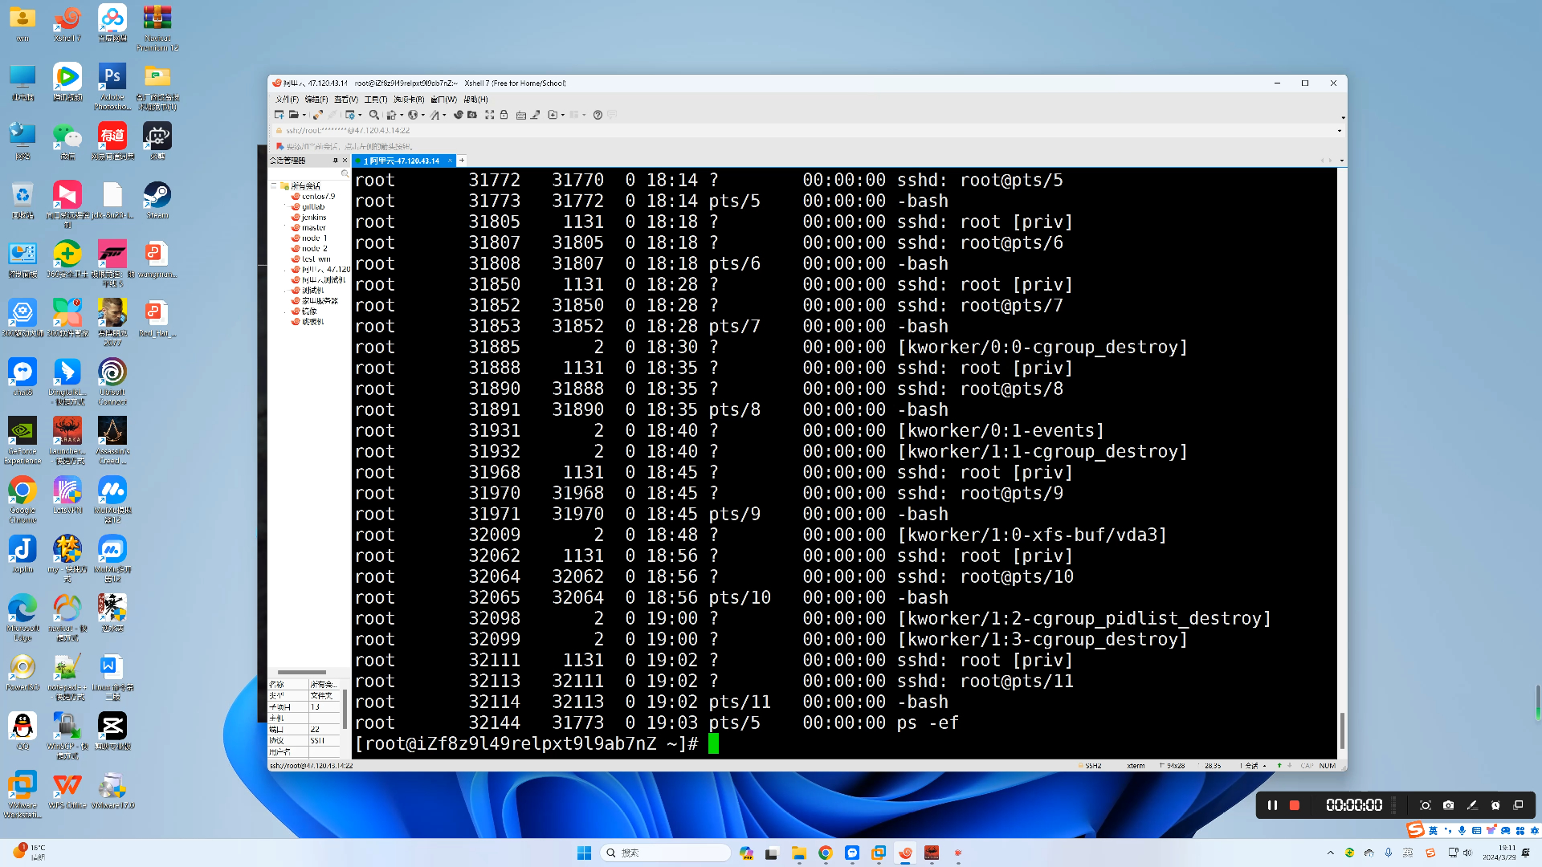Open the 帮助(H) menu
Image resolution: width=1542 pixels, height=867 pixels.
click(x=475, y=100)
